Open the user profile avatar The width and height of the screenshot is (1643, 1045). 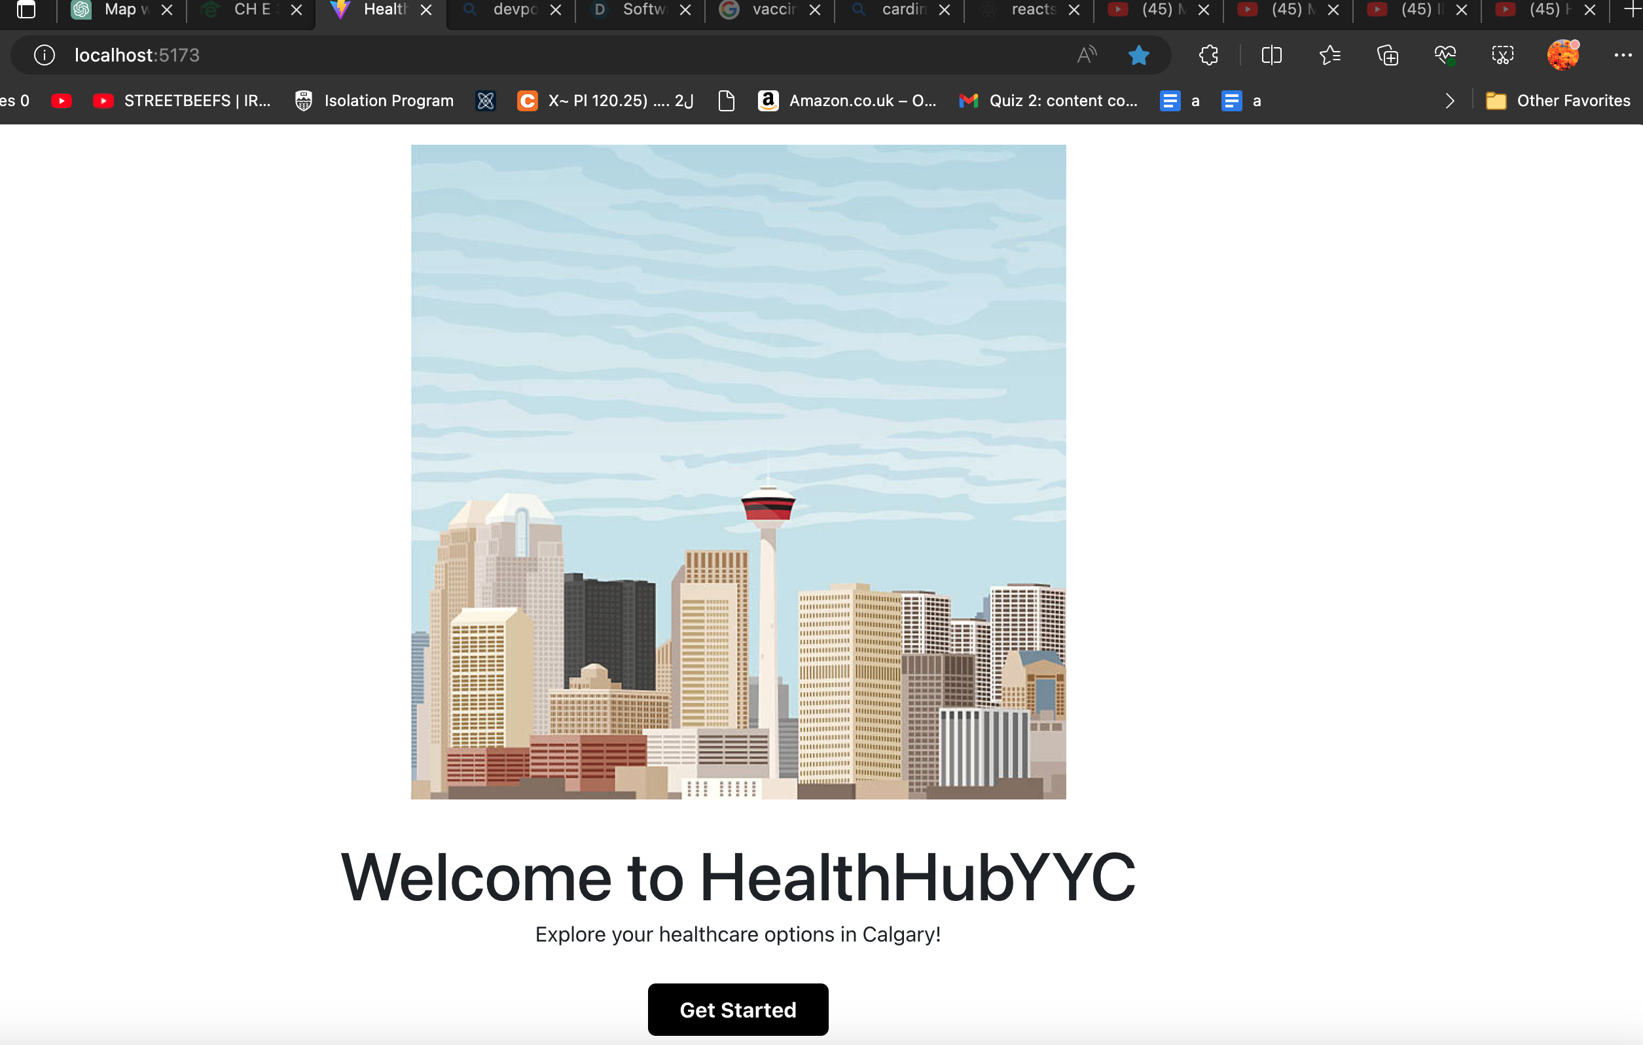(1562, 55)
